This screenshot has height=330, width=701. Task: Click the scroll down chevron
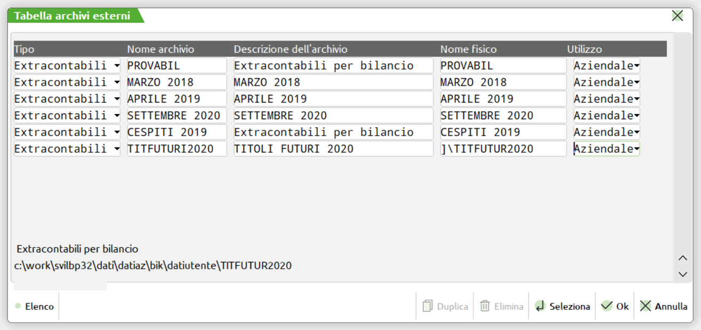[682, 274]
